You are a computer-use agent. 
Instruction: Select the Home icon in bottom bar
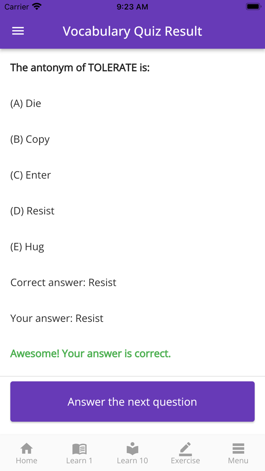(x=26, y=448)
